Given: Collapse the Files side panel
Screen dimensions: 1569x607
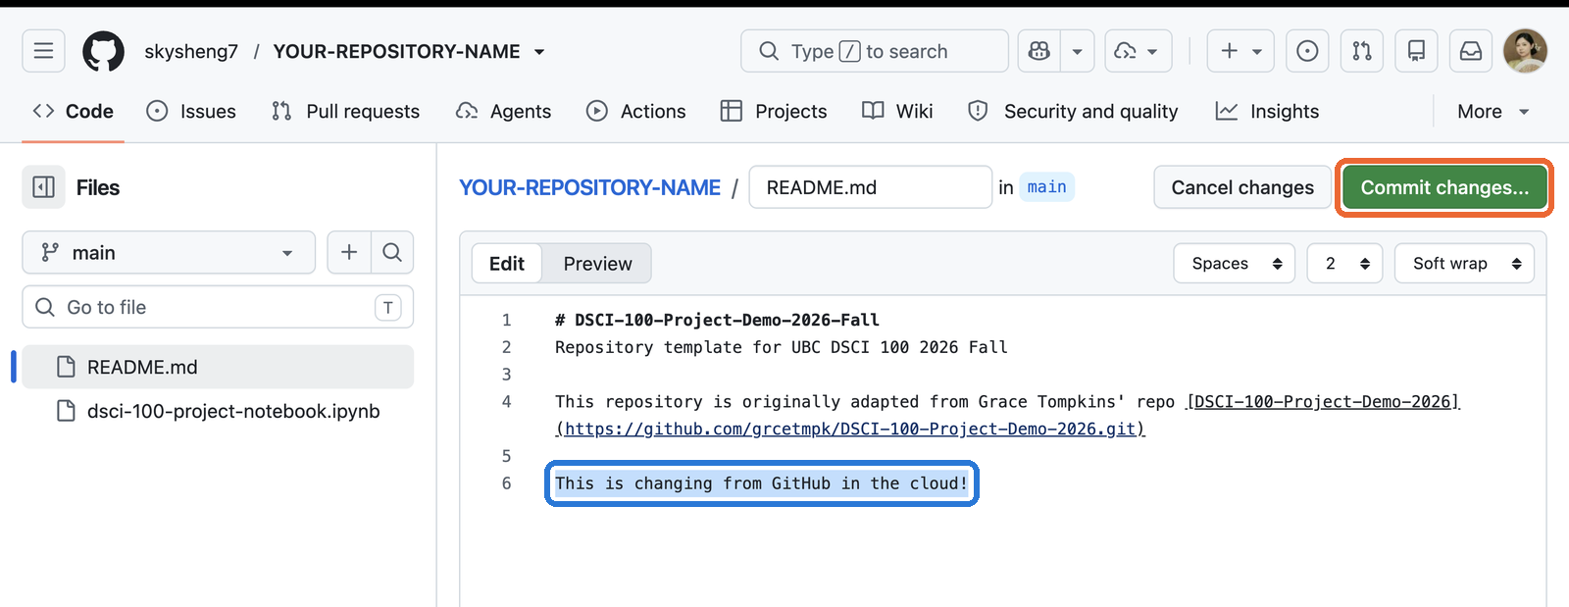Looking at the screenshot, I should pos(44,187).
